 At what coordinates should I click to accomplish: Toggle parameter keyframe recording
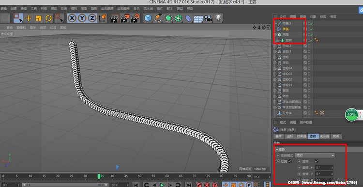coord(249,185)
